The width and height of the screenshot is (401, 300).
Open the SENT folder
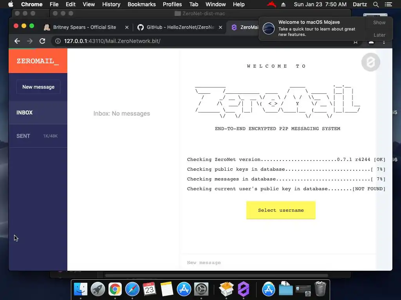(38, 136)
